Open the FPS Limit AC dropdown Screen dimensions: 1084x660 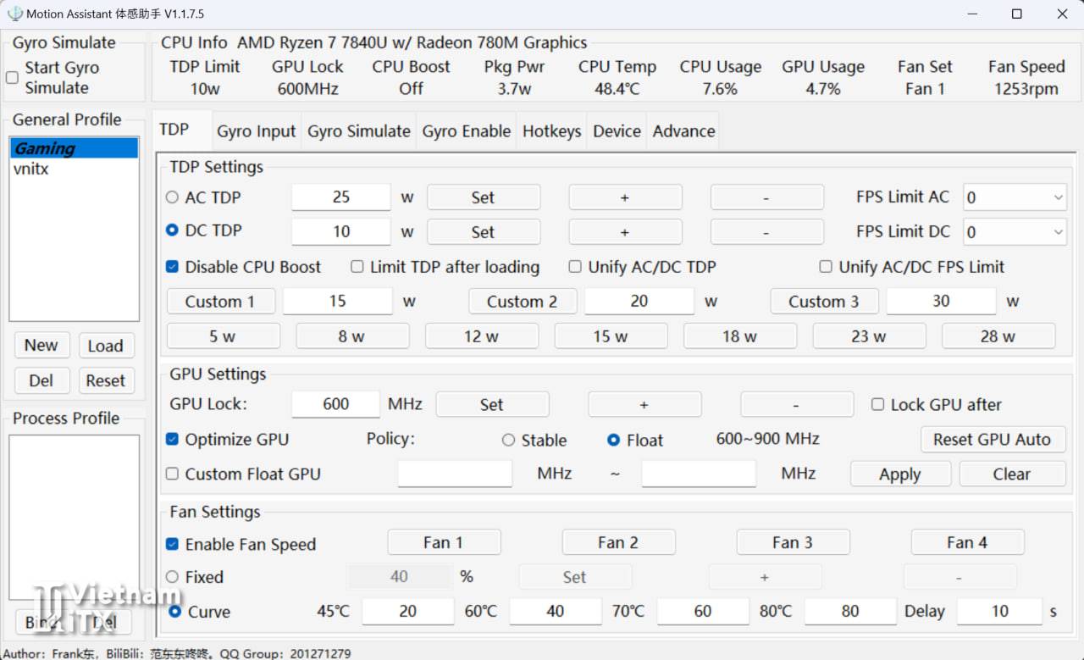tap(1014, 197)
